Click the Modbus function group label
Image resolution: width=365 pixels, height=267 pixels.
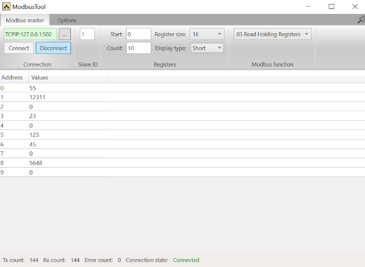(272, 65)
